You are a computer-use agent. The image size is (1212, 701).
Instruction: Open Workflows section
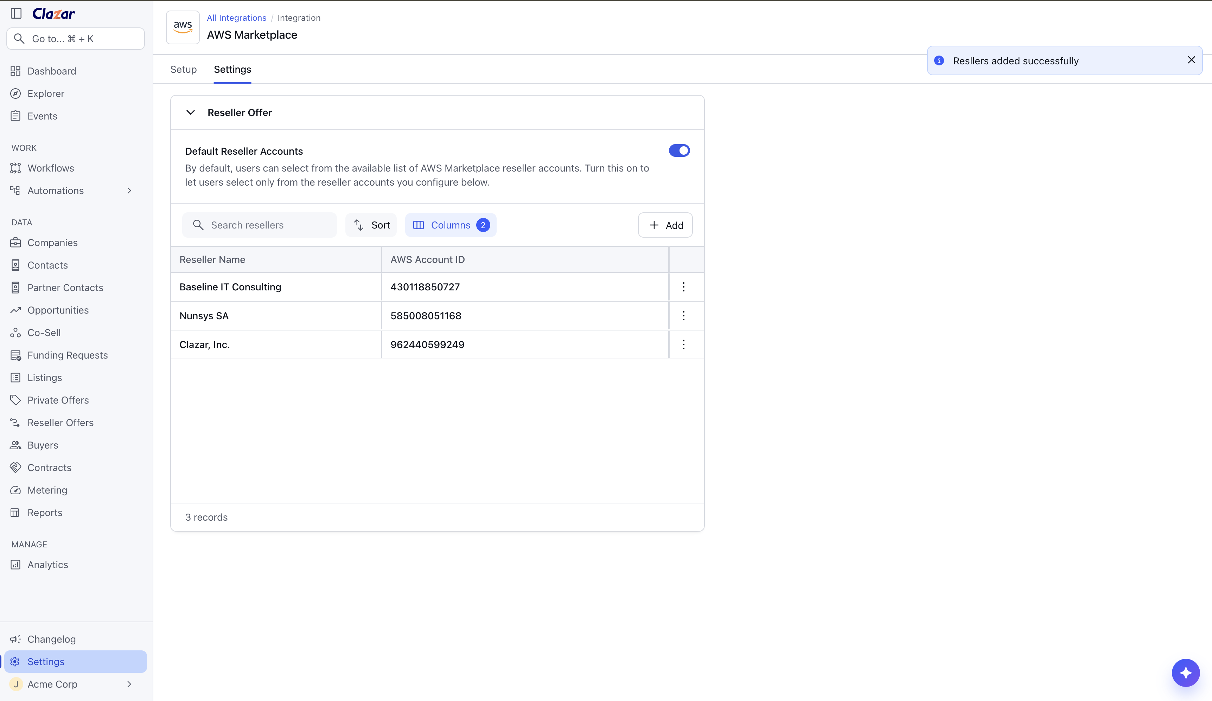pos(51,168)
